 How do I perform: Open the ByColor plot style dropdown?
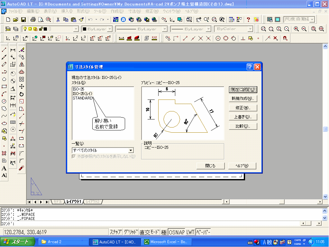[250, 29]
